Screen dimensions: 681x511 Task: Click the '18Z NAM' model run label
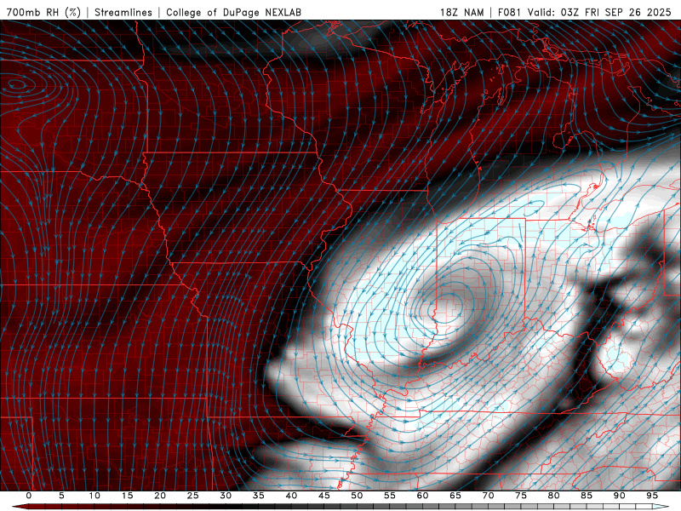(461, 12)
